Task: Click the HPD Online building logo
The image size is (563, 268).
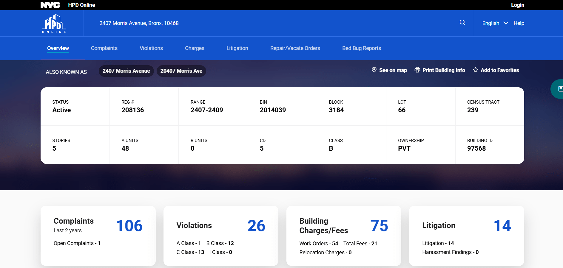Action: click(54, 24)
